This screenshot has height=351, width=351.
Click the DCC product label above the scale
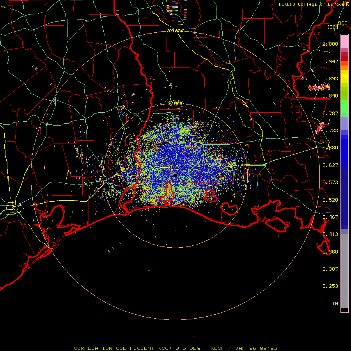pyautogui.click(x=342, y=23)
